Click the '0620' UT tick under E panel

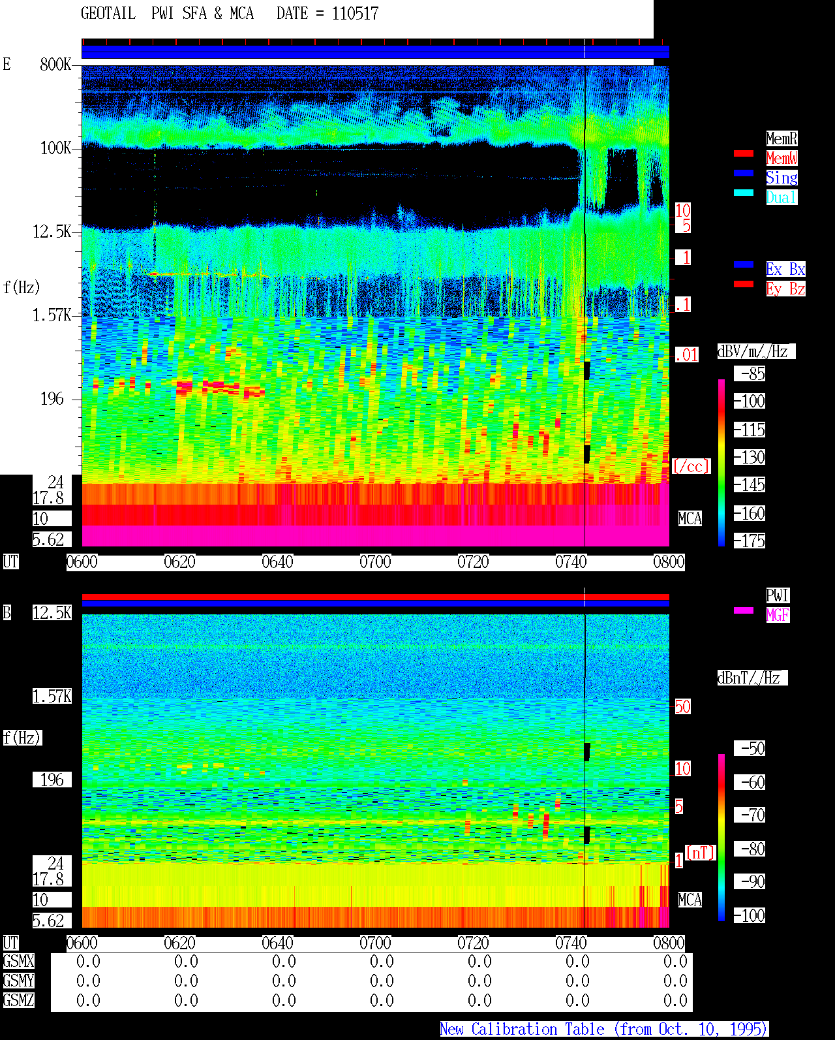click(x=179, y=561)
